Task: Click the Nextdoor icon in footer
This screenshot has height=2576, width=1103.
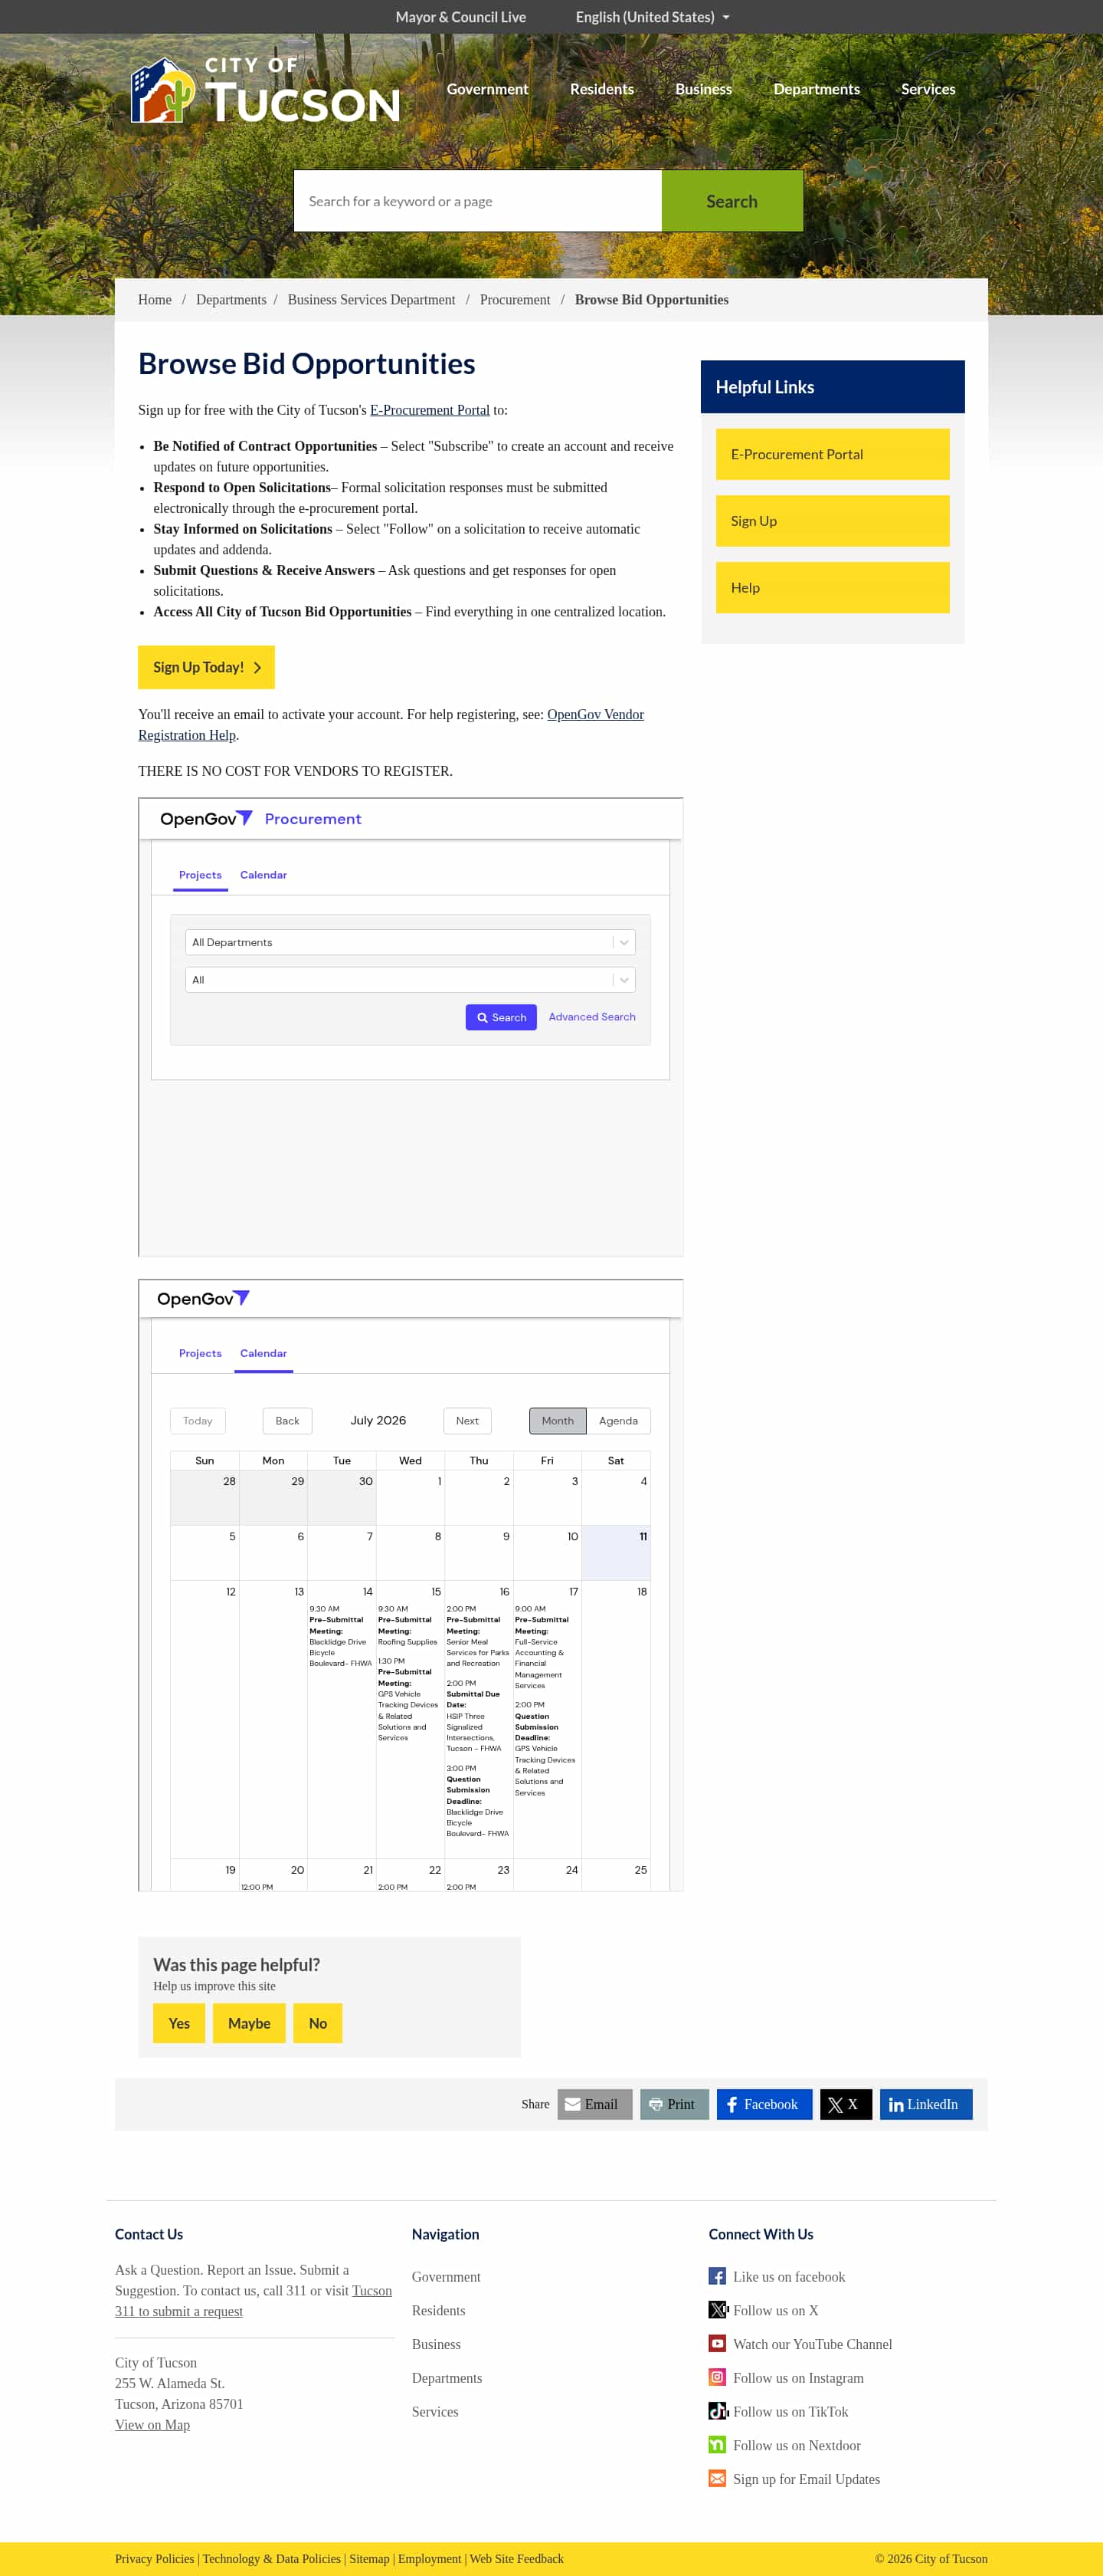Action: (716, 2444)
